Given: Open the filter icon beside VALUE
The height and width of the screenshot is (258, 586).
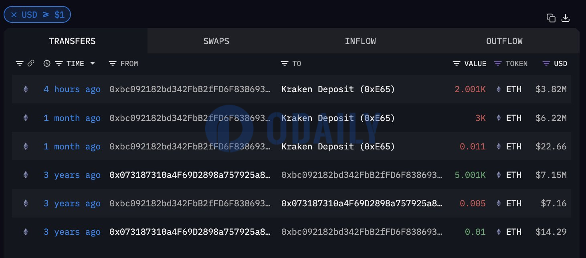Looking at the screenshot, I should [x=457, y=64].
